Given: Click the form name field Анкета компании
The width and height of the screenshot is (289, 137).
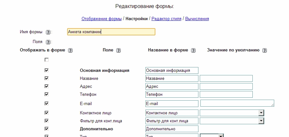Looking at the screenshot, I should 111,32.
